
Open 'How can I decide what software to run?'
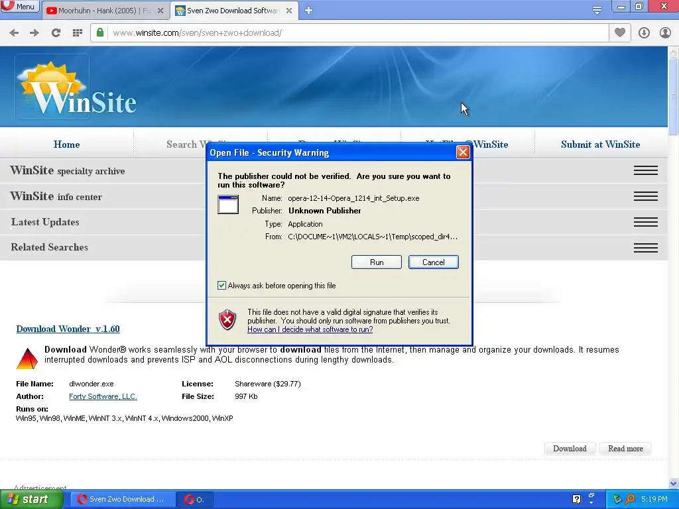310,329
